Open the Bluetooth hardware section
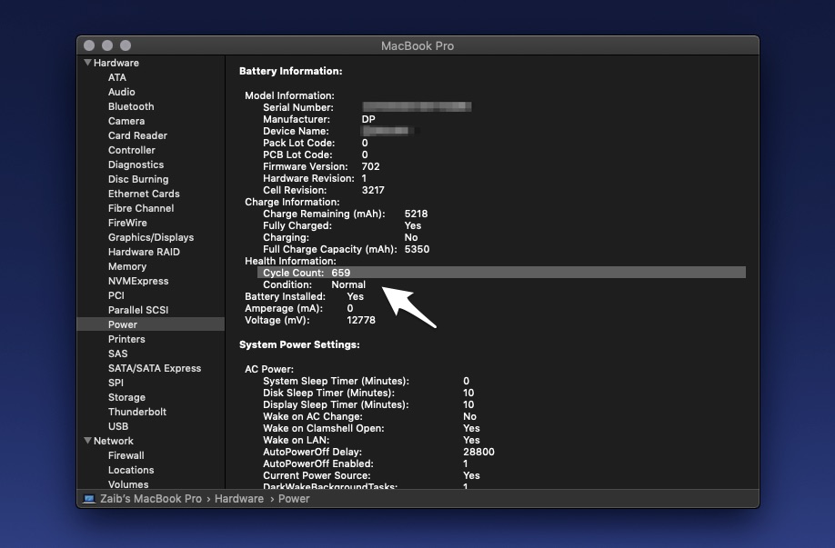 (x=131, y=106)
